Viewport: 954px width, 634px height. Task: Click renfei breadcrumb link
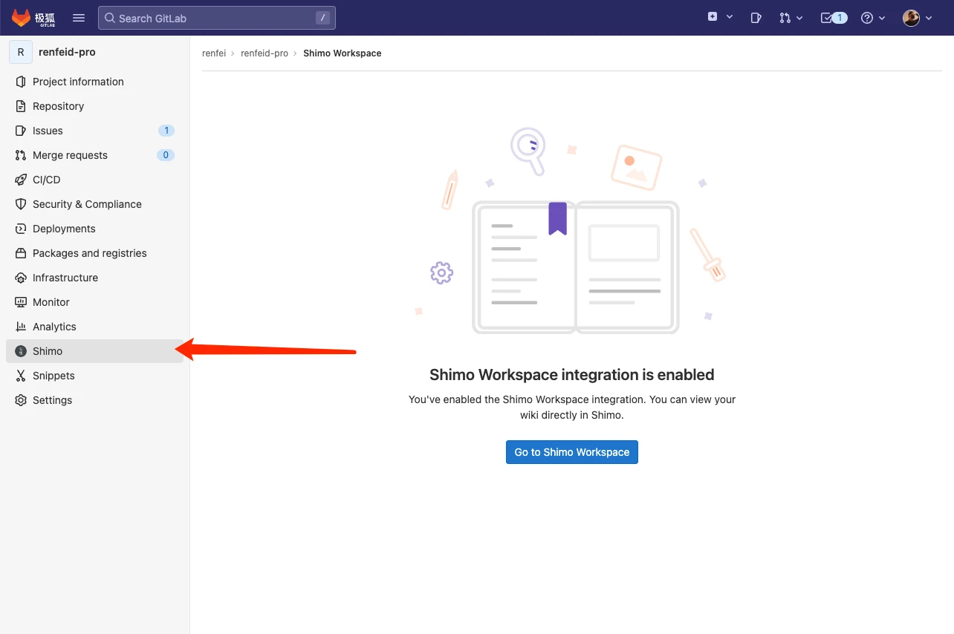[214, 53]
